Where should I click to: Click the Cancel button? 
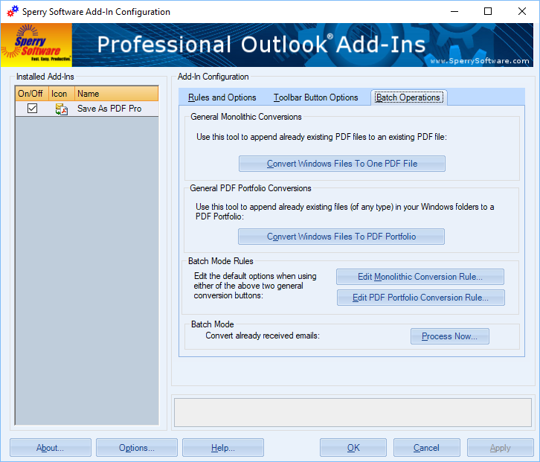(427, 448)
